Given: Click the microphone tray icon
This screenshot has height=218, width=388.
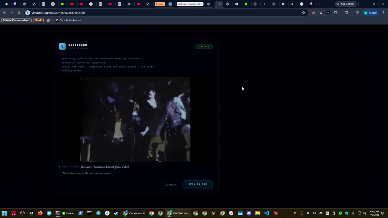Looking at the screenshot, I should 353,213.
